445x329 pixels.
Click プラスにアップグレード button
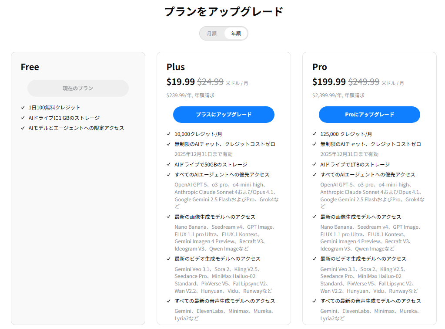224,115
